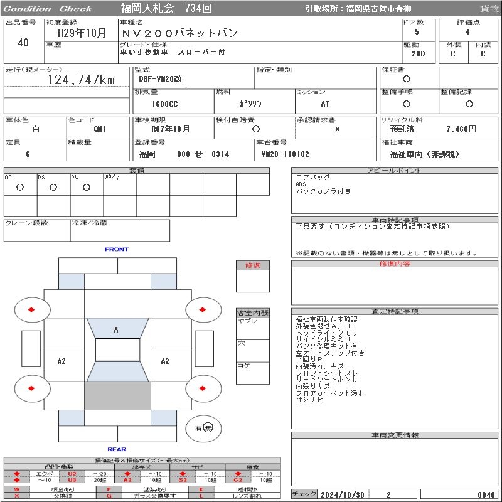Image resolution: width=502 pixels, height=502 pixels.
Task: Click the 修復 box header
Action: click(x=253, y=265)
